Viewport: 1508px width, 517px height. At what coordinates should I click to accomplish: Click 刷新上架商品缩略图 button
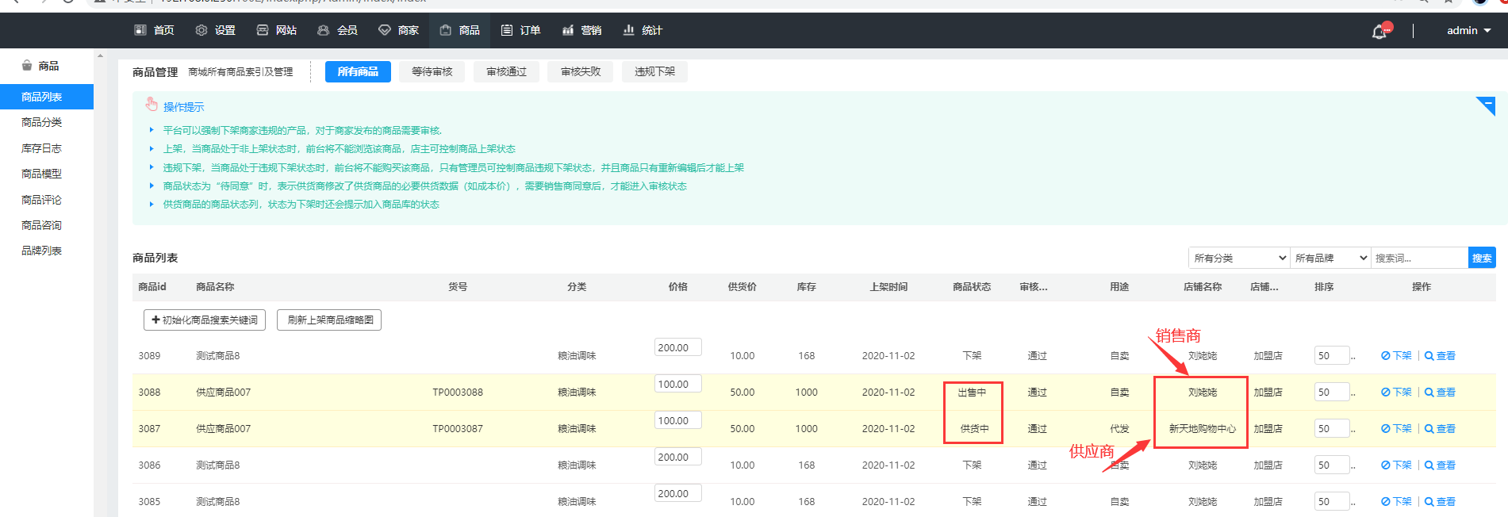coord(329,320)
